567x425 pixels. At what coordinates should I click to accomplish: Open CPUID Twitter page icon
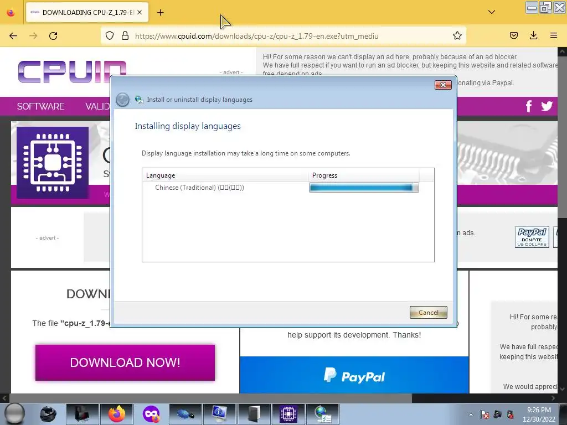547,106
